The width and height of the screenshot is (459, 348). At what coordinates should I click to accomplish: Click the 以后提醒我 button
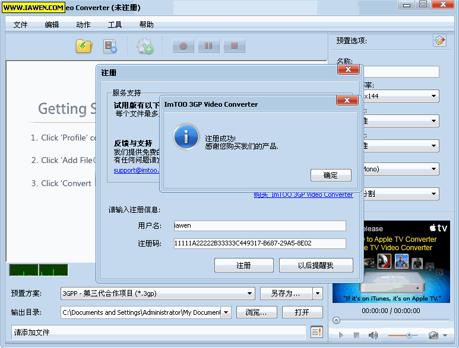pyautogui.click(x=316, y=266)
